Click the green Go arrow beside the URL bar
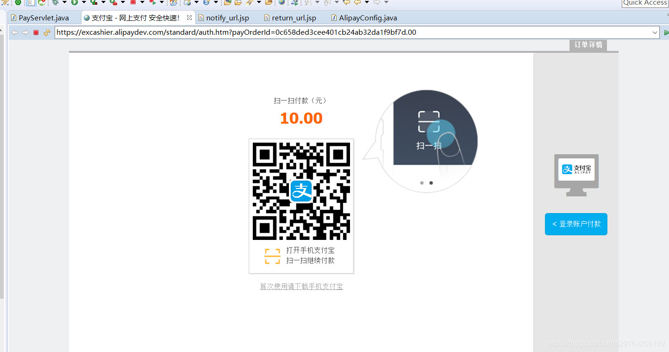Screen dimensions: 669x352 point(666,32)
